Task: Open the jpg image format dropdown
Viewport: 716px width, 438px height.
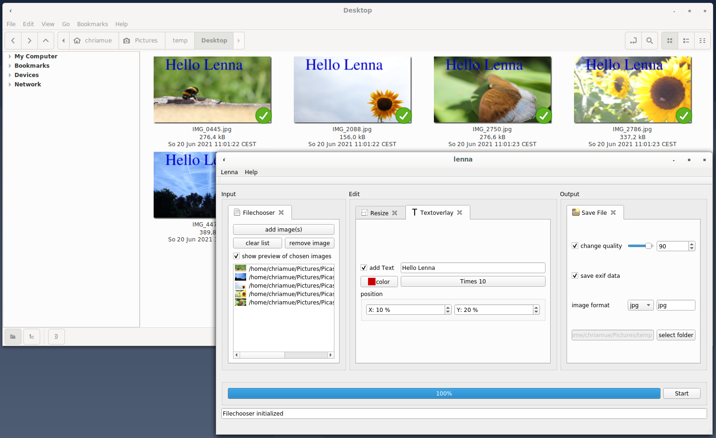Action: tap(640, 305)
